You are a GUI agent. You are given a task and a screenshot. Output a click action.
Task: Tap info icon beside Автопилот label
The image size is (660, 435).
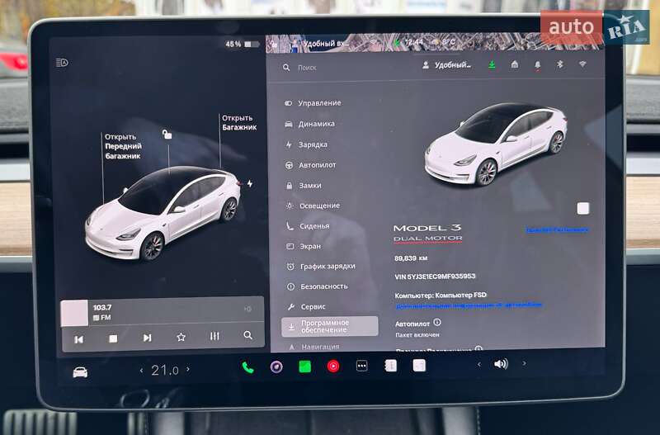[437, 322]
